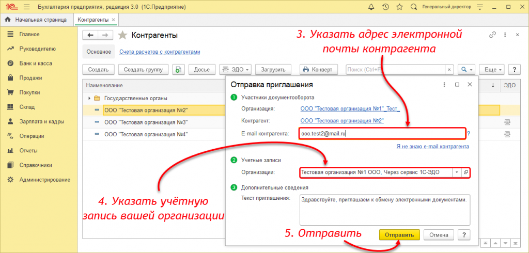Open Главное section
The width and height of the screenshot is (529, 253).
tap(29, 34)
